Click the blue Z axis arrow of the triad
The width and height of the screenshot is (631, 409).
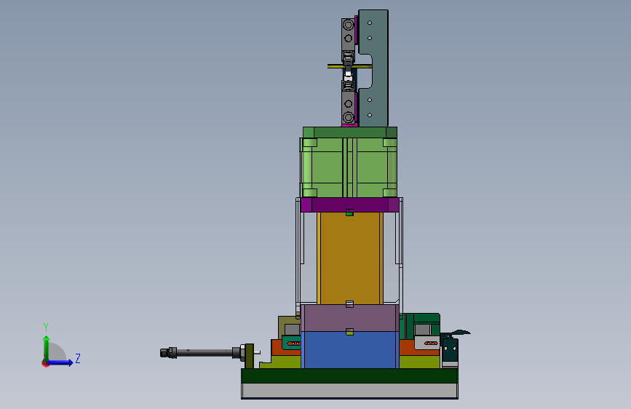(x=60, y=362)
